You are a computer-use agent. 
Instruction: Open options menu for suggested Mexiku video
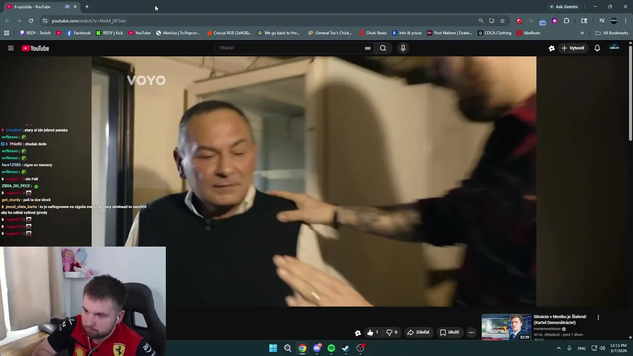[x=598, y=317]
